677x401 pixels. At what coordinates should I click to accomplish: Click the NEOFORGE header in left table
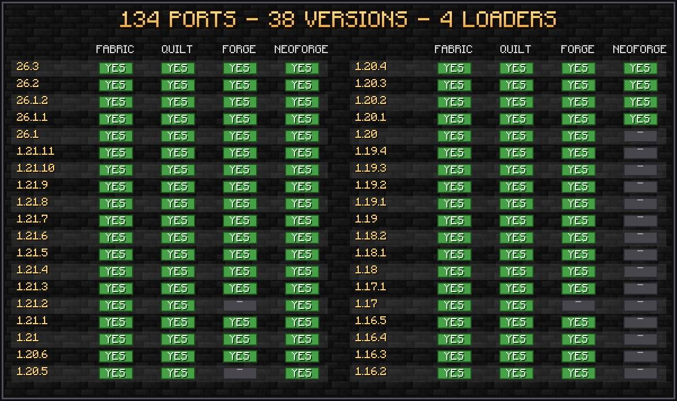[301, 49]
